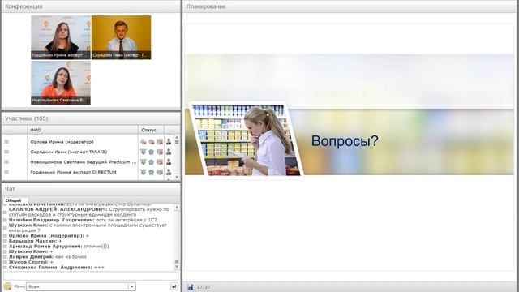The width and height of the screenshot is (519, 292).
Task: Click user role icon for Серёдкин Иван
Action: point(169,152)
